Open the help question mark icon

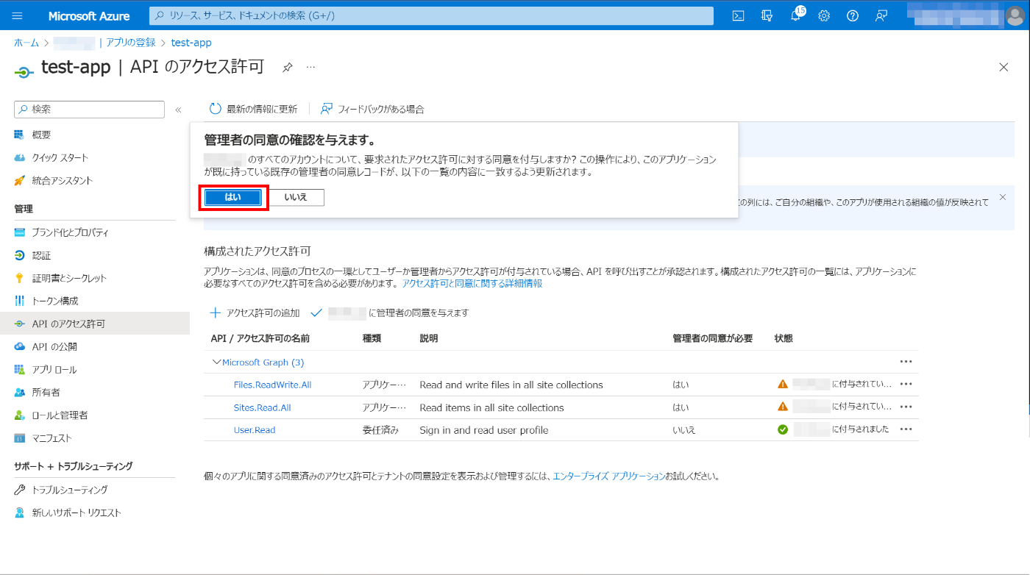853,15
